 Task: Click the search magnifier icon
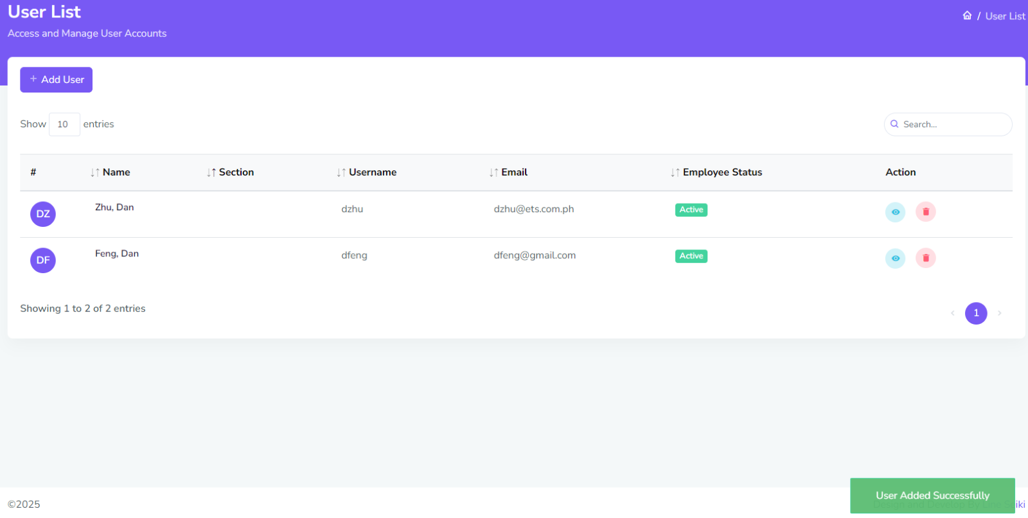pyautogui.click(x=894, y=124)
